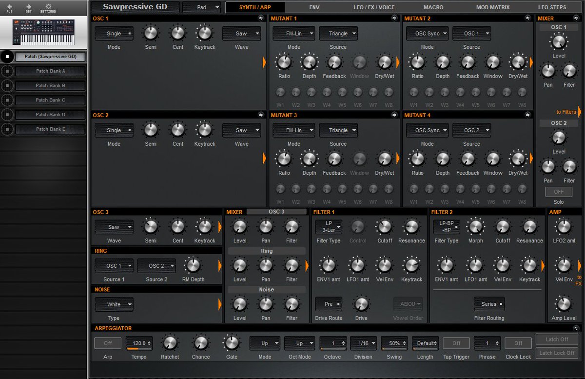The height and width of the screenshot is (379, 585).
Task: Click the orange arrow after OSC 3 Keytrack
Action: pos(220,227)
